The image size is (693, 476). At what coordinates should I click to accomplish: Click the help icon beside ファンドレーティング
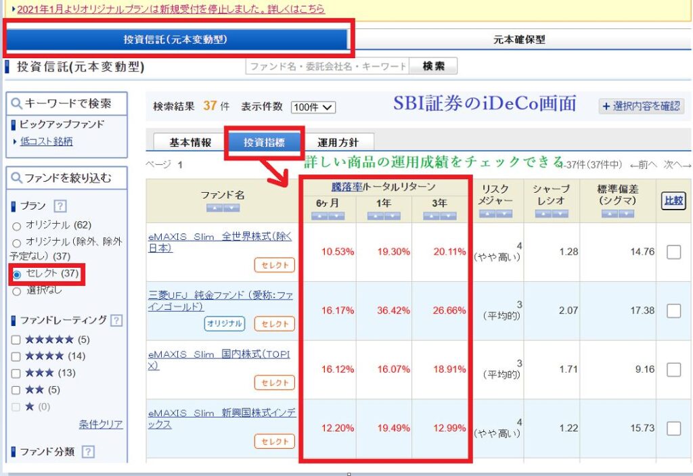(116, 320)
